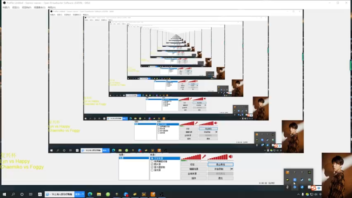Click outermost 开始录制 start recording button
352x198 pixels.
[x=219, y=169]
